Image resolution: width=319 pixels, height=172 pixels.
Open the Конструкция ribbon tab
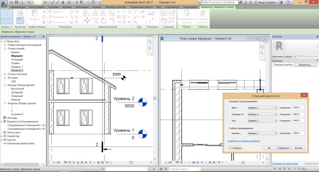(x=37, y=7)
